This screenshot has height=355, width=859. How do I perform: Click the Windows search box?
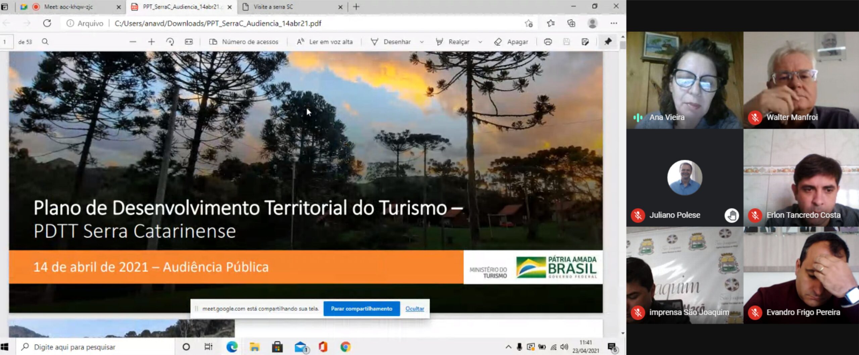point(96,347)
